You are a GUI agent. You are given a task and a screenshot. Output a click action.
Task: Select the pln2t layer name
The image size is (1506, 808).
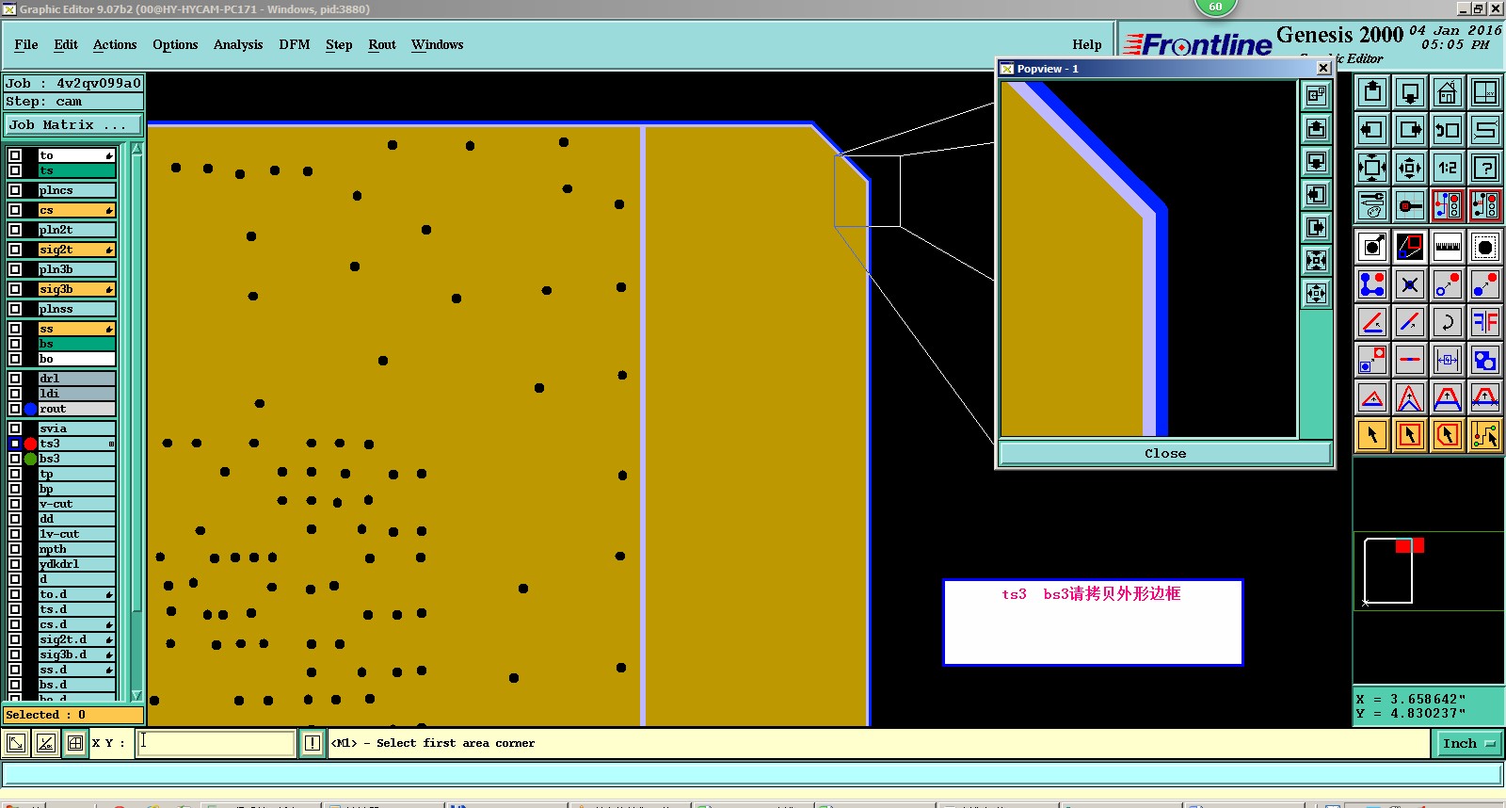[x=77, y=230]
